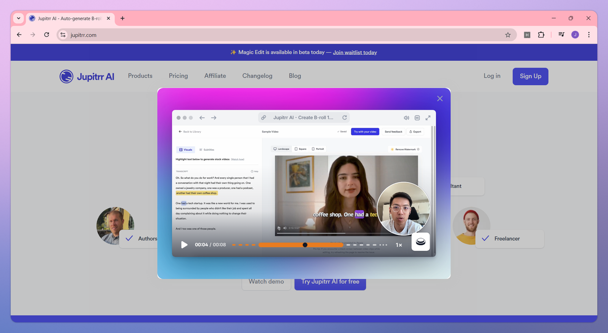
Task: Open the Blog page
Action: (x=295, y=76)
